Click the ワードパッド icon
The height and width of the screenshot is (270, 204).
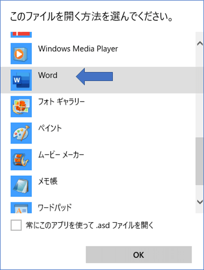pyautogui.click(x=21, y=208)
